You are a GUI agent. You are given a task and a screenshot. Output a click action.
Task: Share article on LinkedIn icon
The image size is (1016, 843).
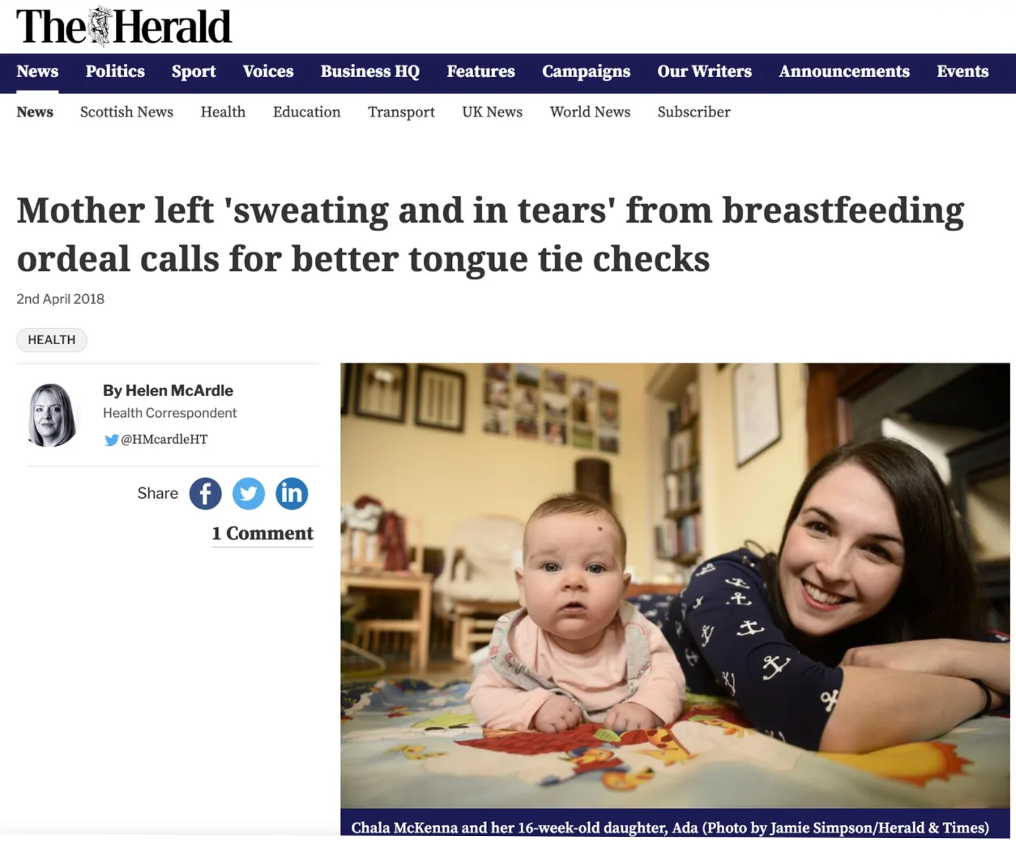tap(292, 493)
